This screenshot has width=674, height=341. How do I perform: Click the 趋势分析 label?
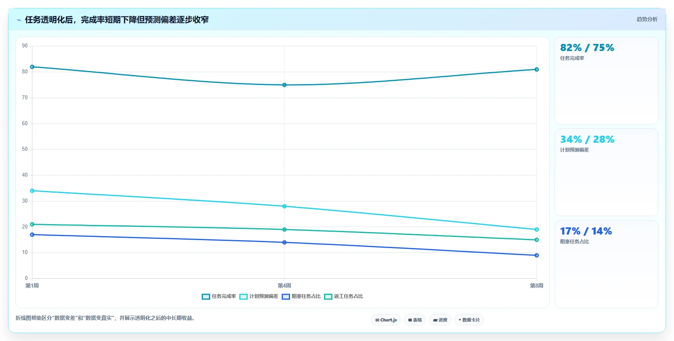(647, 19)
